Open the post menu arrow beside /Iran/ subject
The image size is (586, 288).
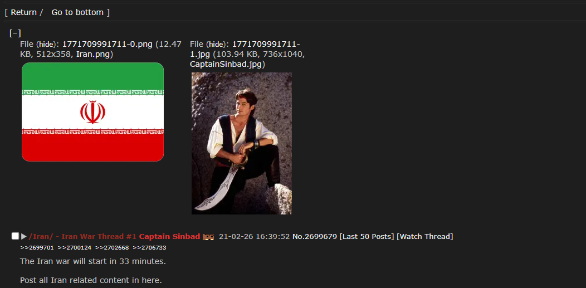[24, 236]
